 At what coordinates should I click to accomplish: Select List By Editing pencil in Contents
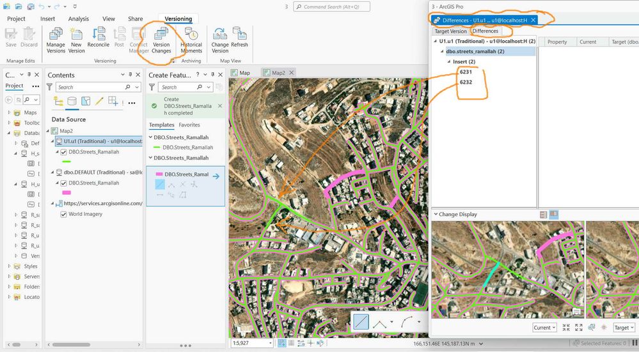99,101
